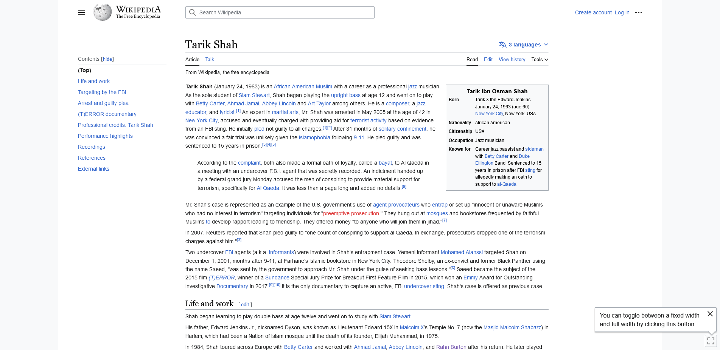Open the Islamophobia link

click(x=314, y=137)
